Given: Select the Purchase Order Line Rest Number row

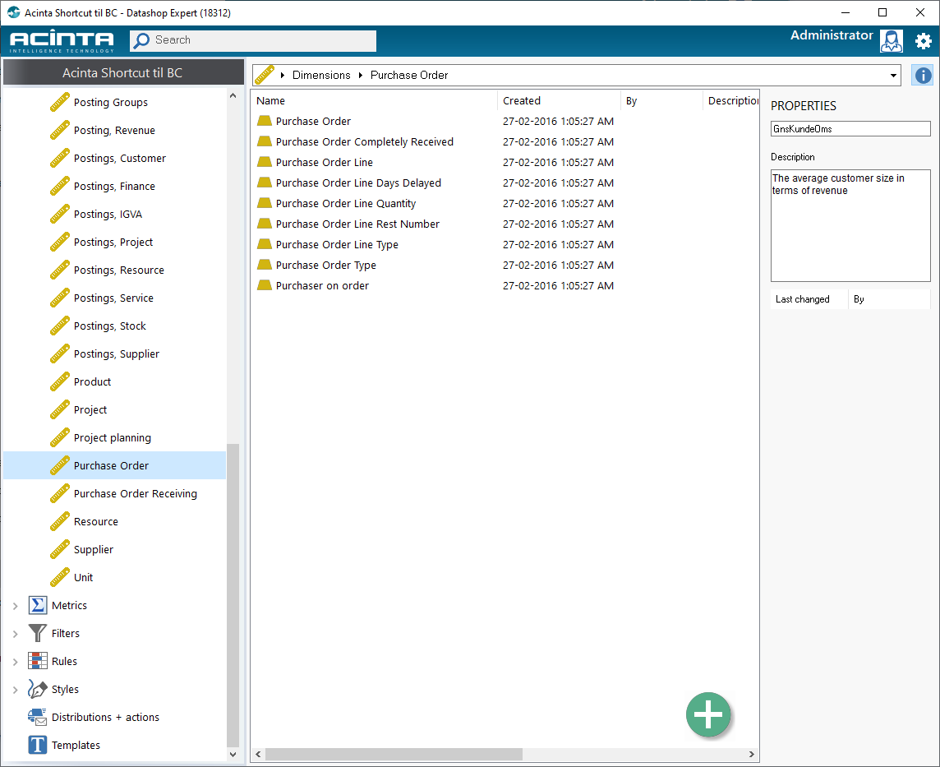Looking at the screenshot, I should 505,224.
